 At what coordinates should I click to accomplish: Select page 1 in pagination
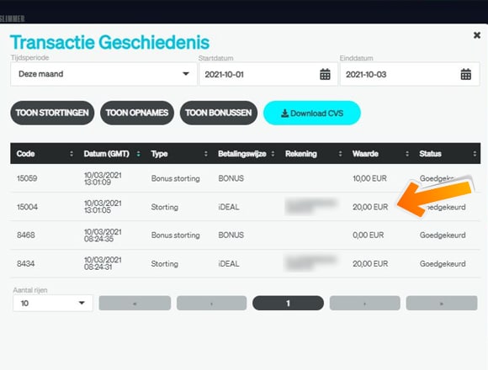(x=289, y=304)
